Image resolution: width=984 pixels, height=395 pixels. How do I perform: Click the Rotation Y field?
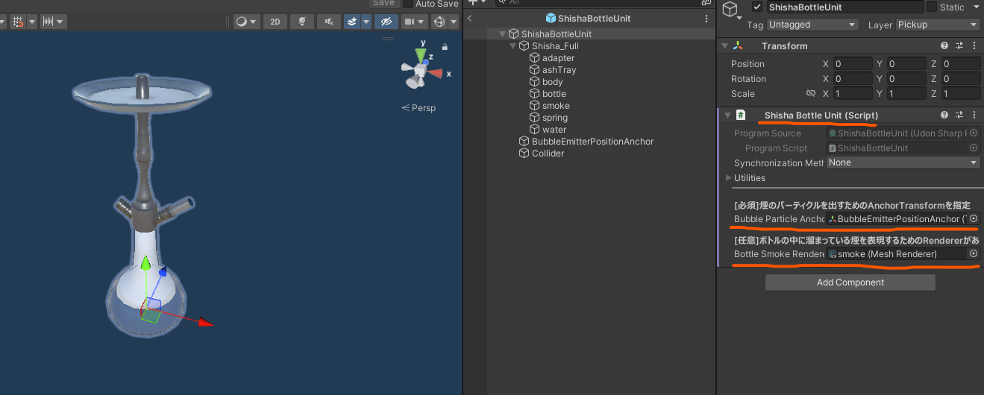pyautogui.click(x=906, y=79)
